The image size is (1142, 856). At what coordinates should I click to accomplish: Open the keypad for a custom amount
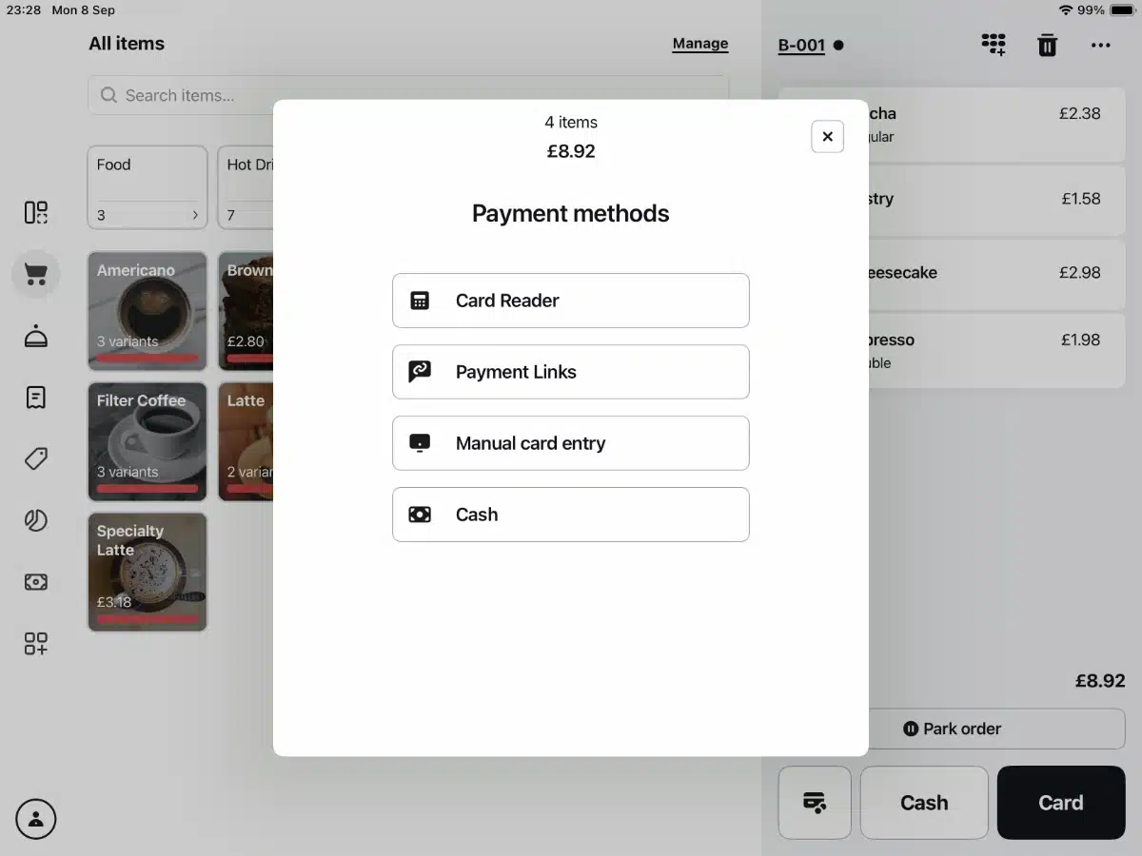pyautogui.click(x=994, y=45)
